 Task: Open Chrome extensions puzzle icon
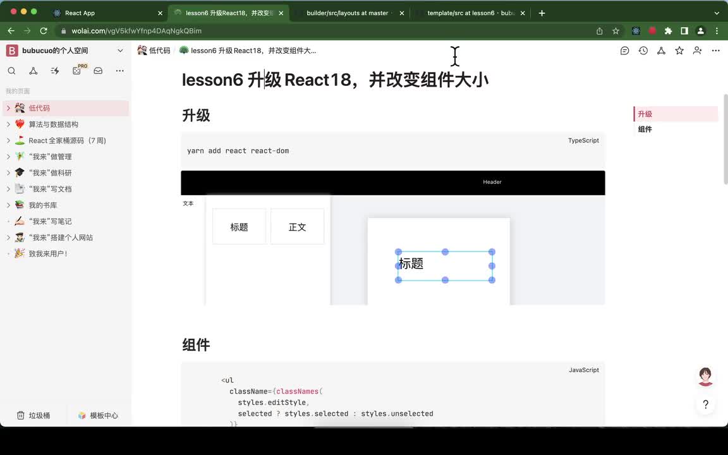pos(668,30)
